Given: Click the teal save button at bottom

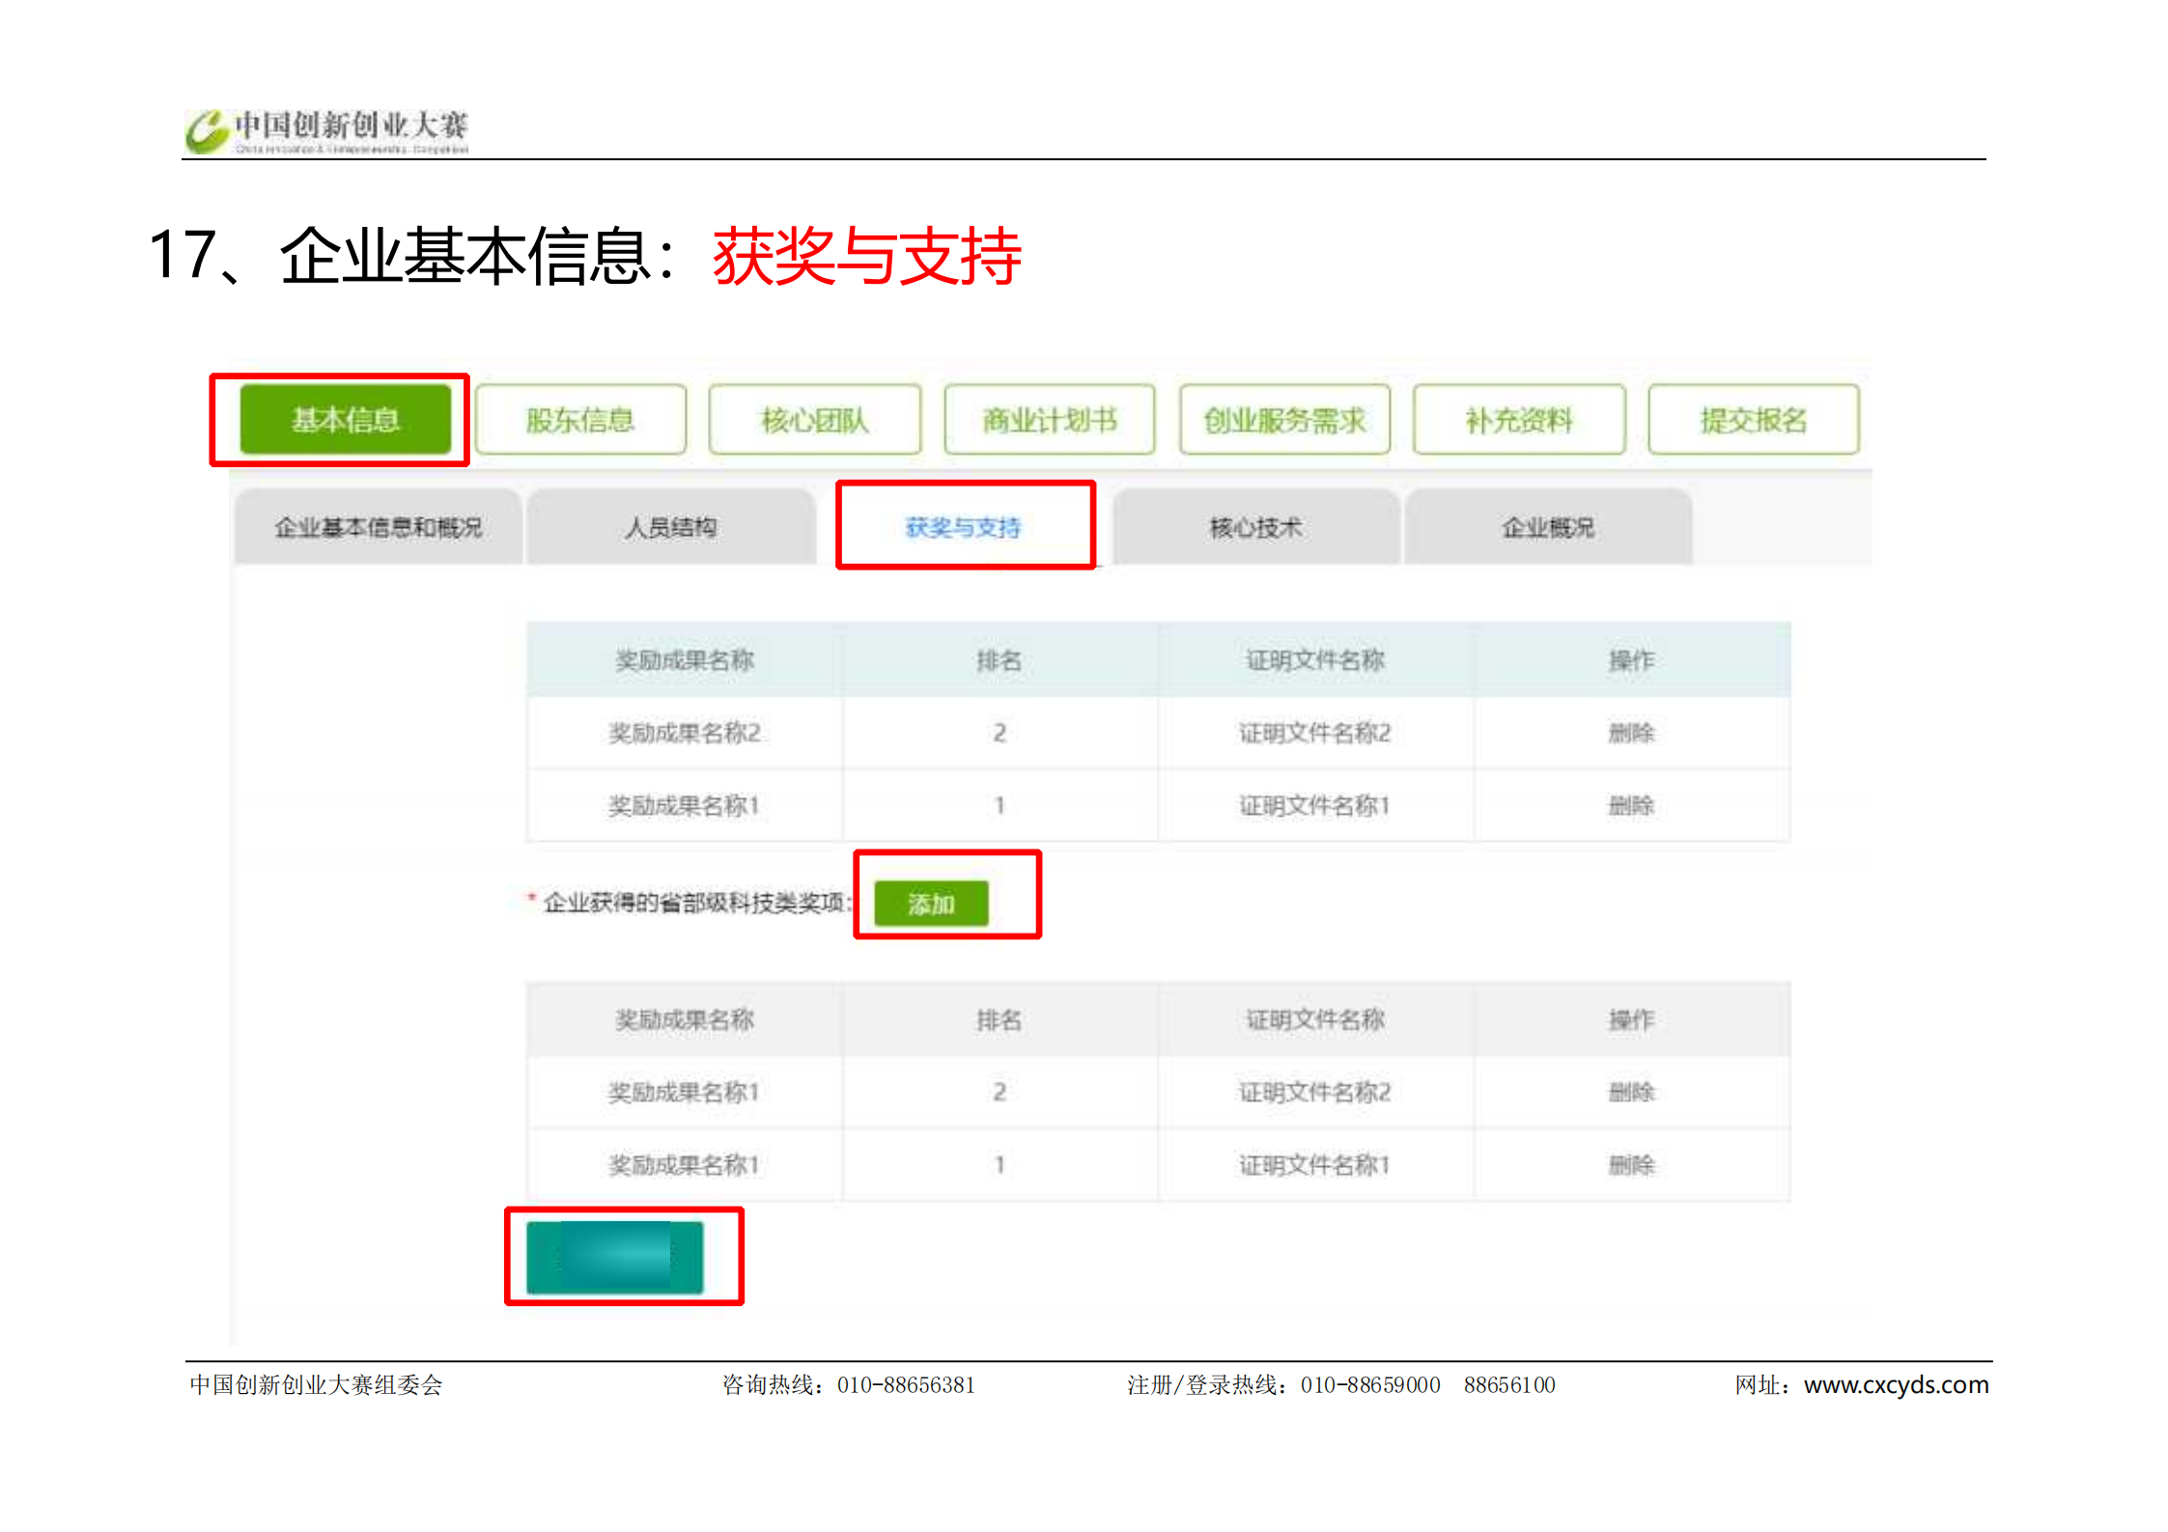Looking at the screenshot, I should pos(615,1257).
